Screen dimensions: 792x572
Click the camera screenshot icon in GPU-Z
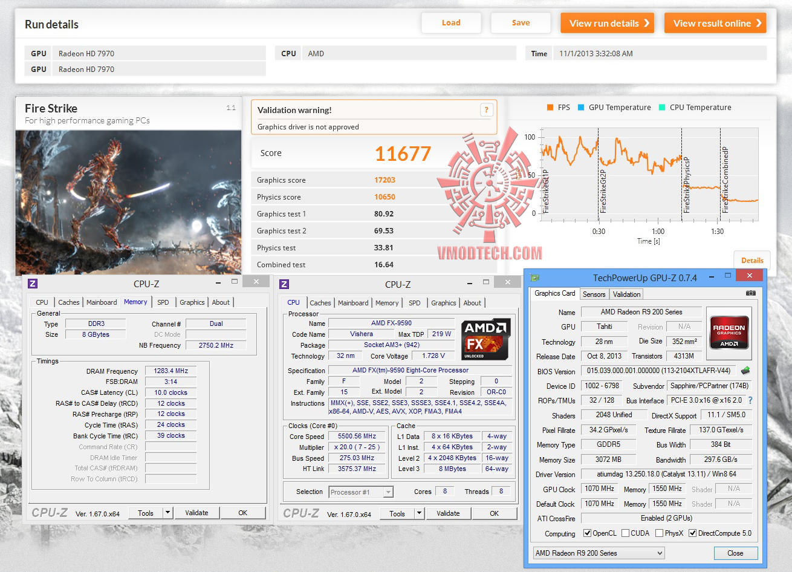[x=751, y=293]
